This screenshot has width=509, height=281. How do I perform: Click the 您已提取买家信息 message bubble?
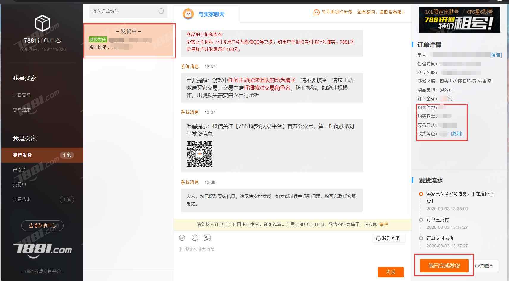272,200
